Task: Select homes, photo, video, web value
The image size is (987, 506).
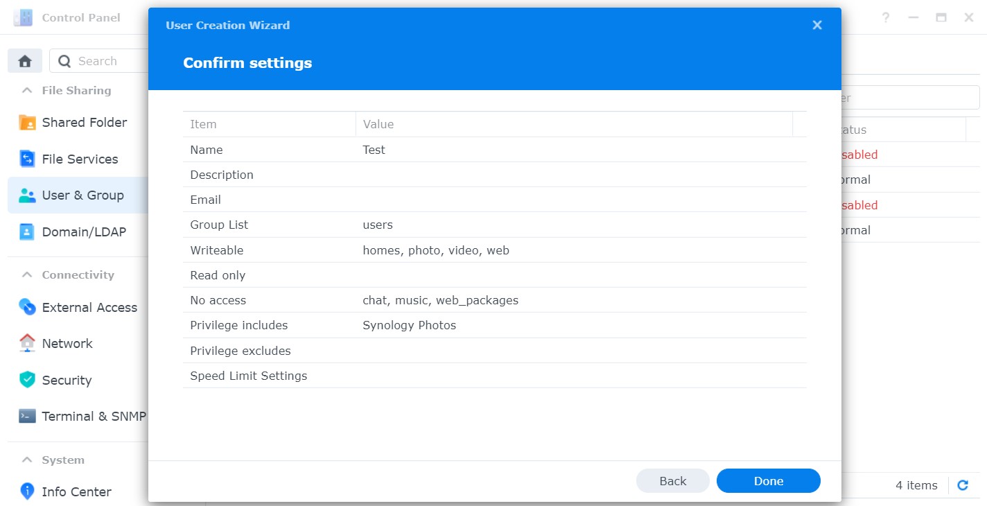Action: 436,250
